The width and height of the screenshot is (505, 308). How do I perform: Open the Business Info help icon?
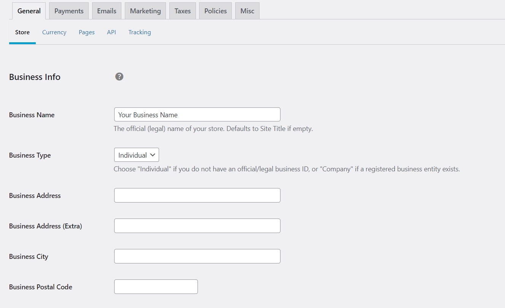[119, 77]
